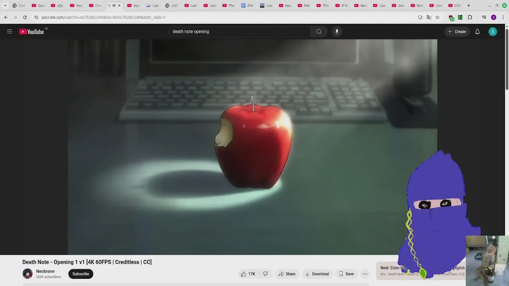Install app icon in address bar

420,17
